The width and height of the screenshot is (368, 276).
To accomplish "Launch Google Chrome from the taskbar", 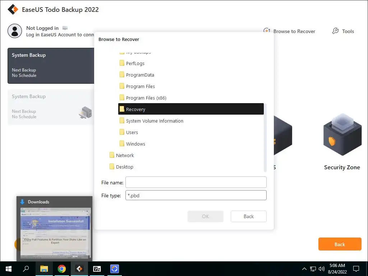I will coord(62,269).
